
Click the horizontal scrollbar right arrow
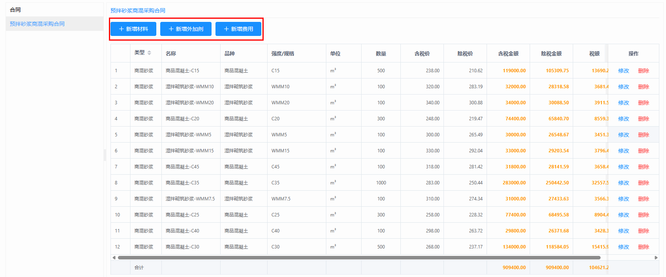tap(656, 257)
